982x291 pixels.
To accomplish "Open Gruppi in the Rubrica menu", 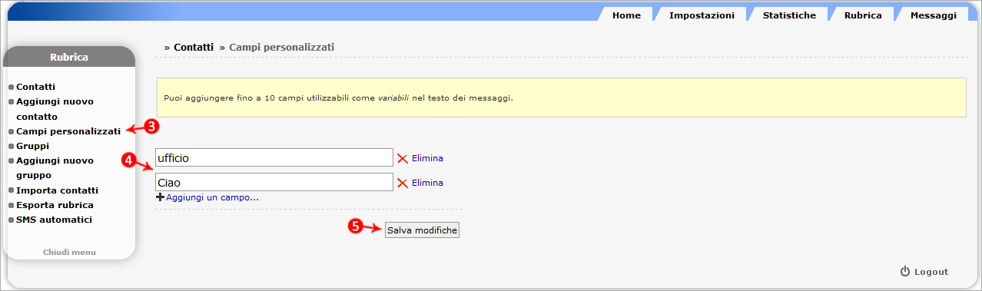I will pyautogui.click(x=32, y=146).
